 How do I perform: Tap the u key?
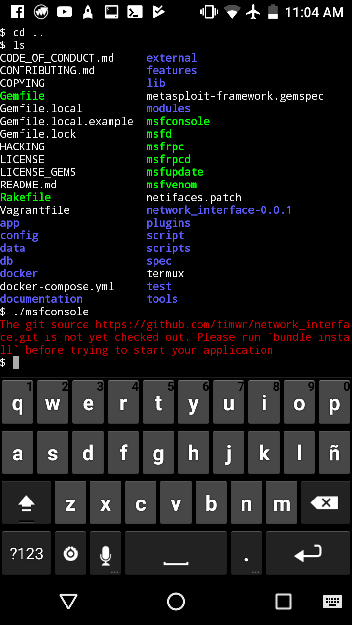229,402
